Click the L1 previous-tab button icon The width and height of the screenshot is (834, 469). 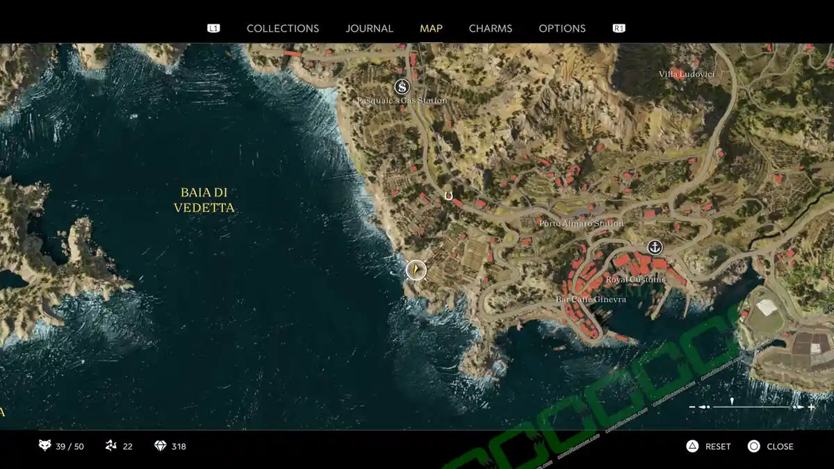(213, 28)
